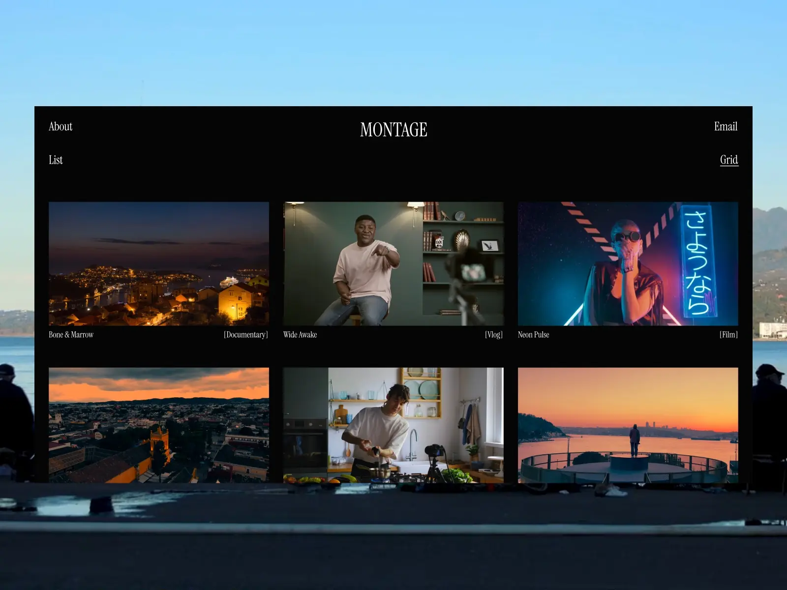
Task: Click the [Vlog] category label
Action: click(x=494, y=335)
